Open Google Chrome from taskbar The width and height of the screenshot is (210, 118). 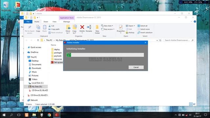(x=49, y=115)
